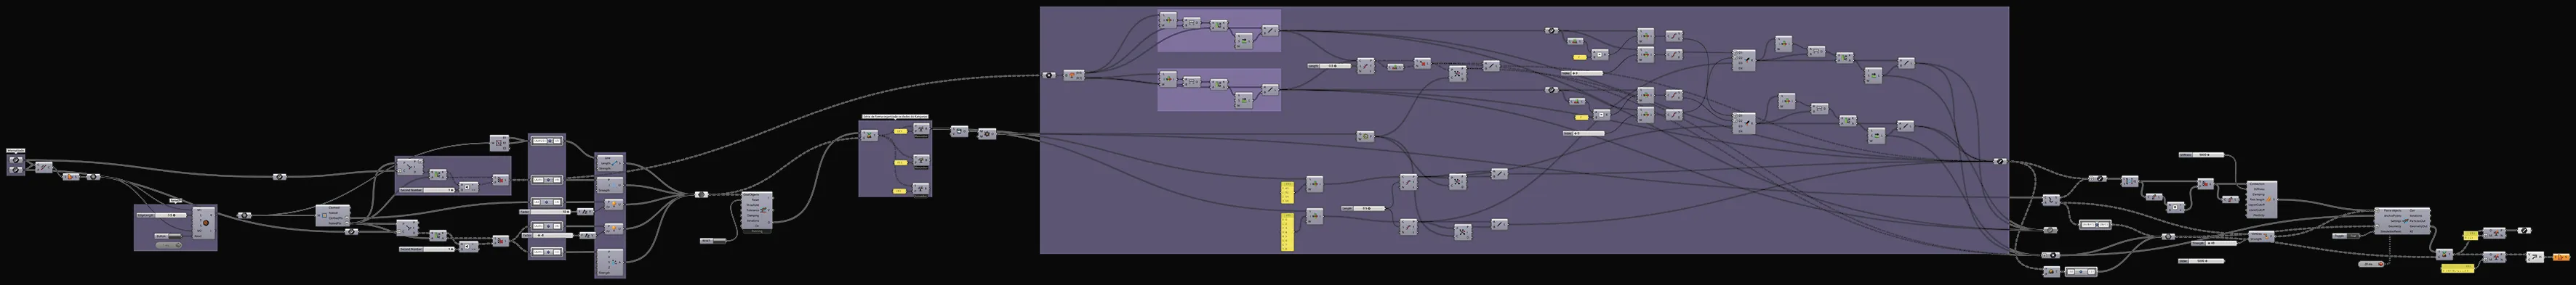This screenshot has height=285, width=2576.
Task: Click the 20 ms timer object
Action: coord(2371,264)
